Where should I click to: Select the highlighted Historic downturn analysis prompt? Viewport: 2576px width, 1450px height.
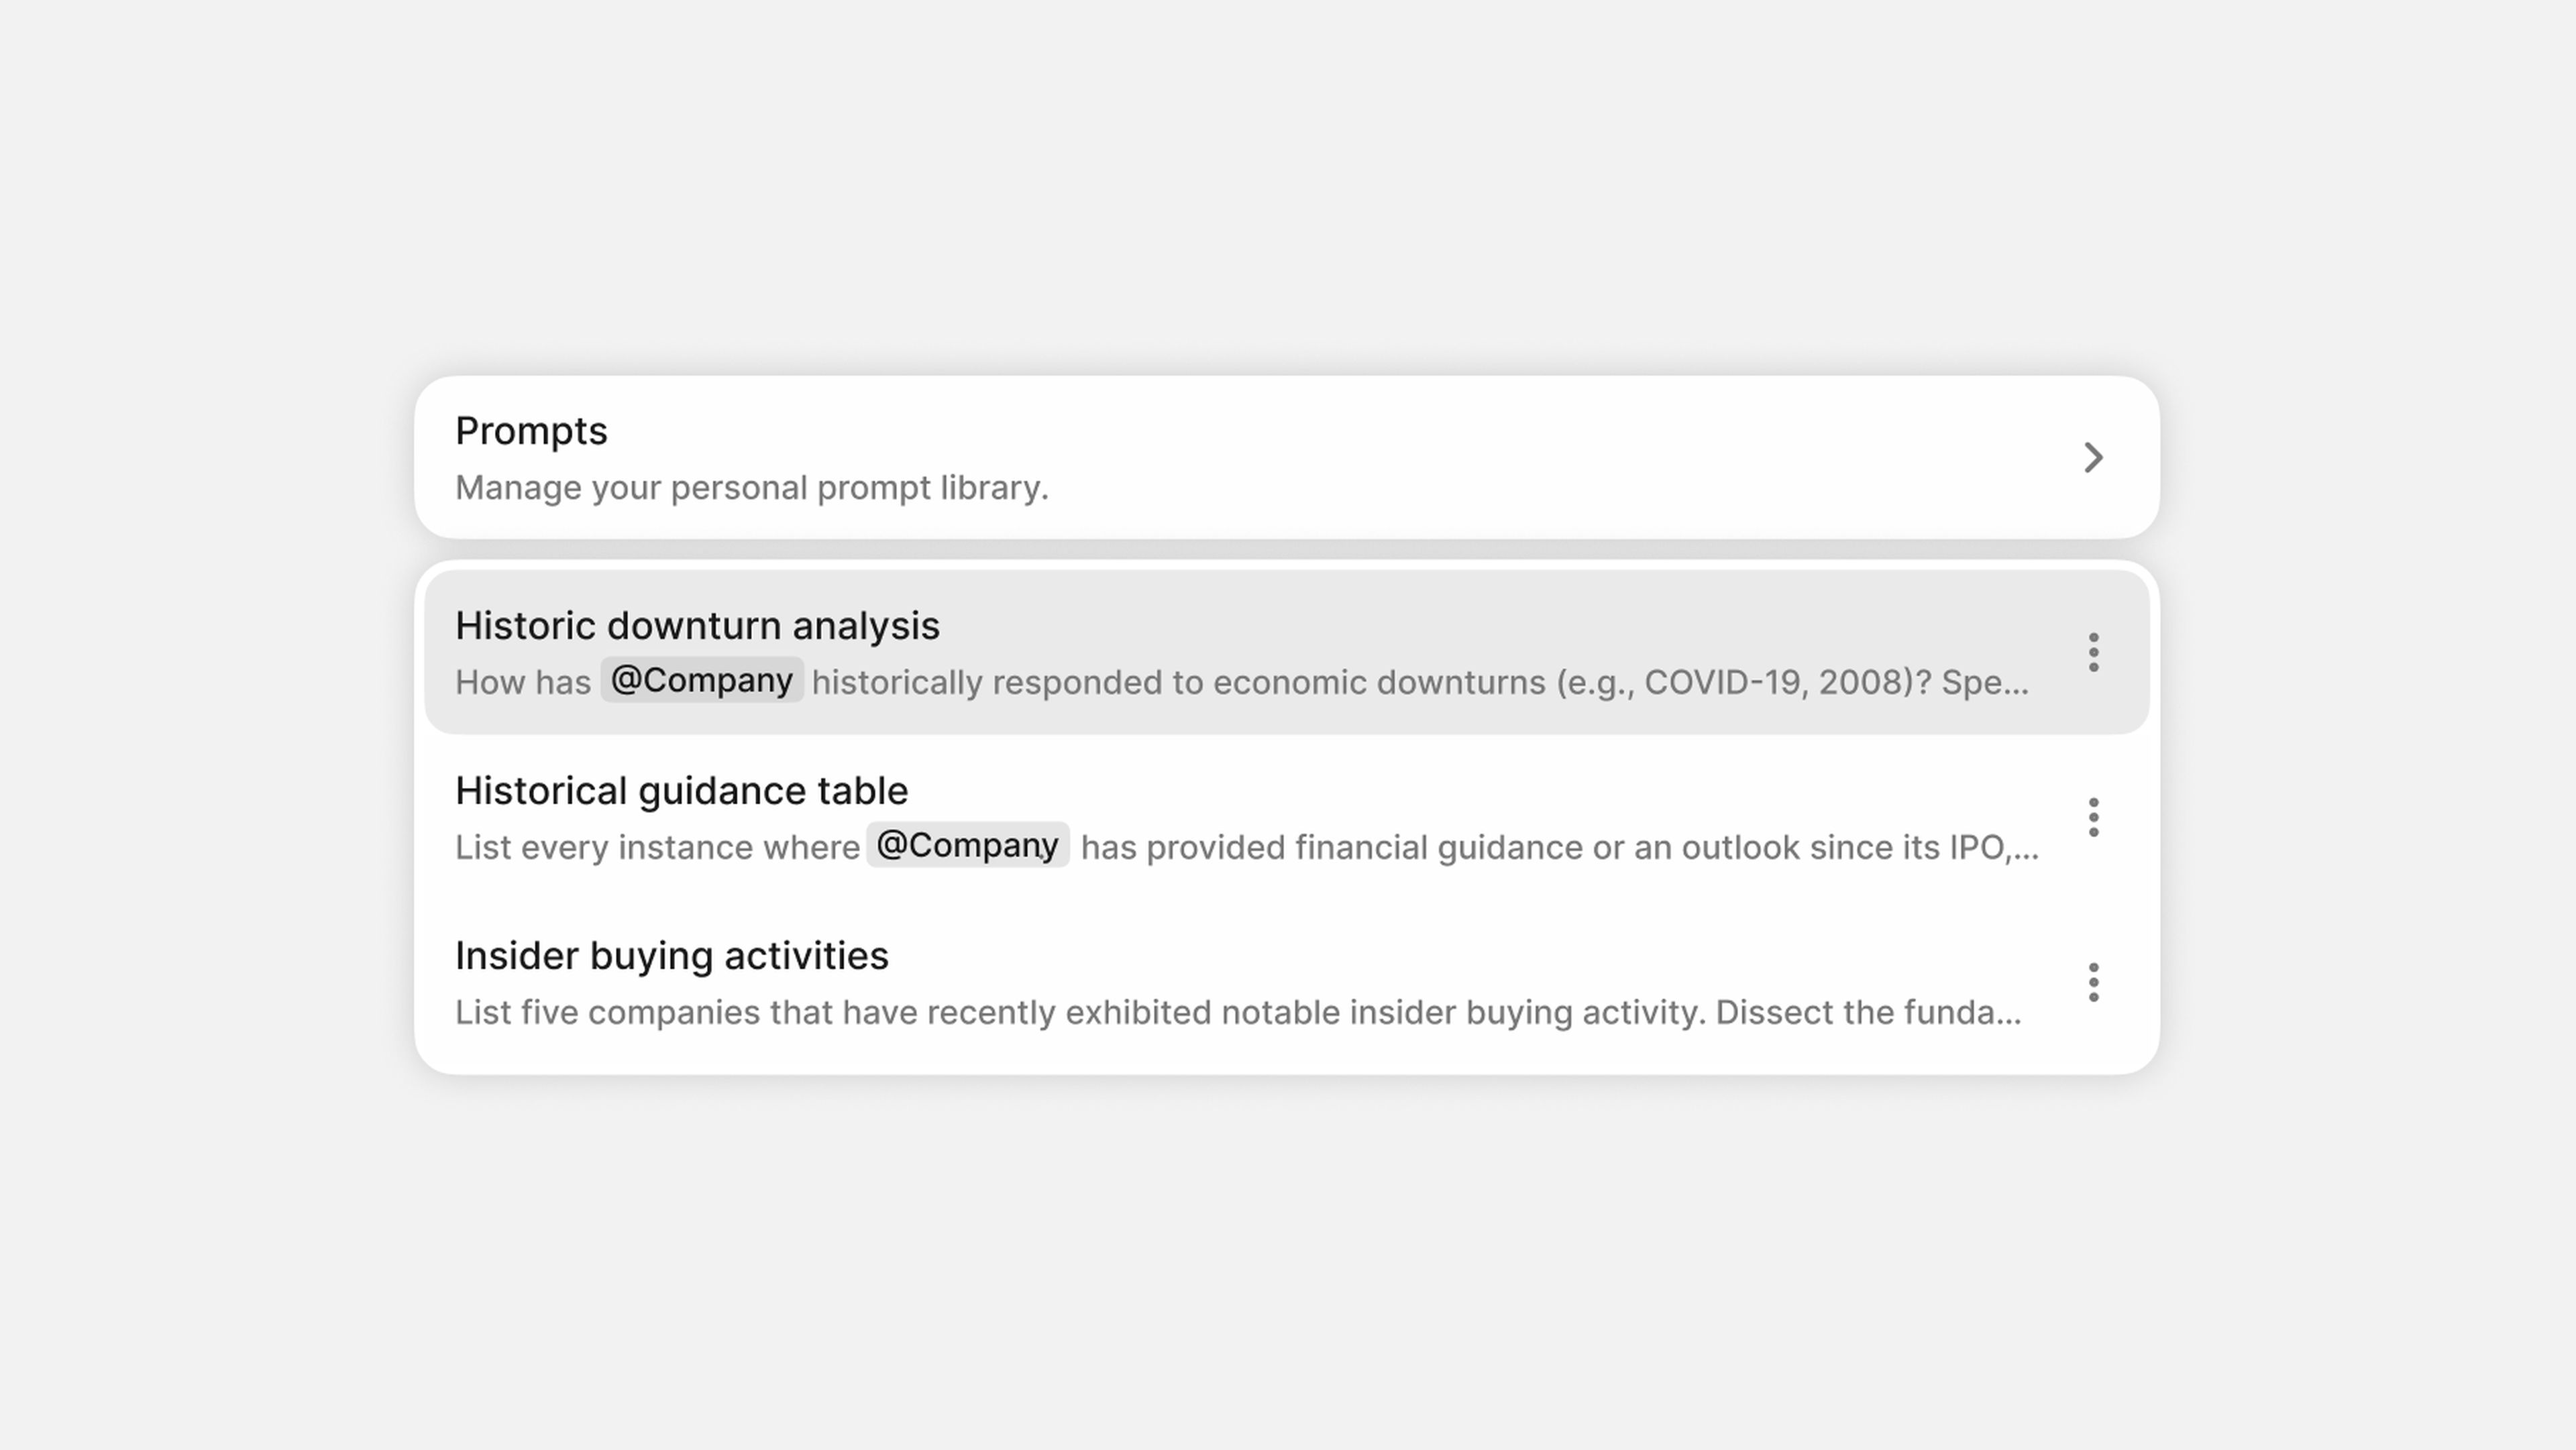coord(1200,652)
